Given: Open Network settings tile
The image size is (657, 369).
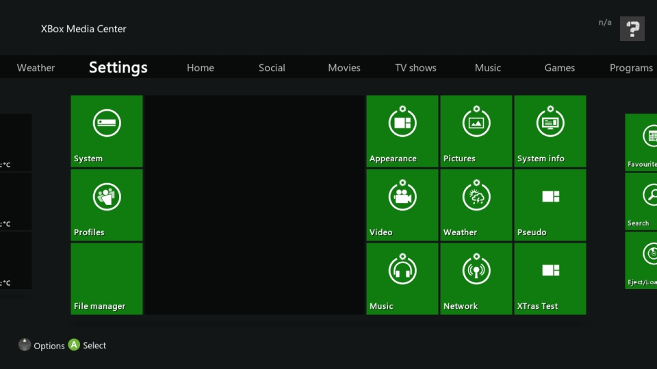Looking at the screenshot, I should click(476, 279).
